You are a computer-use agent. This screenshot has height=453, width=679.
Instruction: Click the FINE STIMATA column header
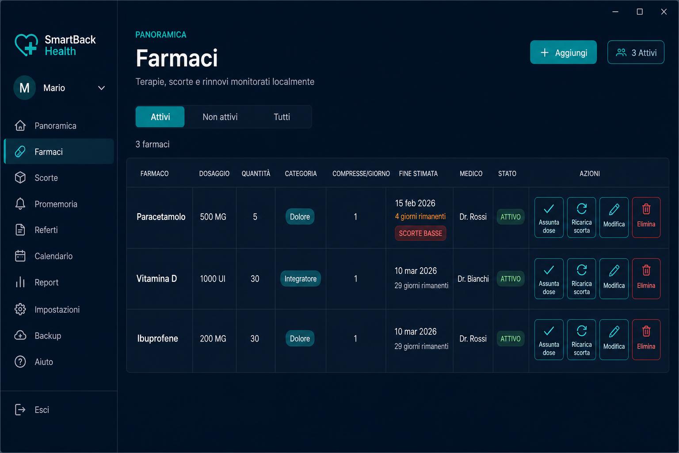[418, 173]
